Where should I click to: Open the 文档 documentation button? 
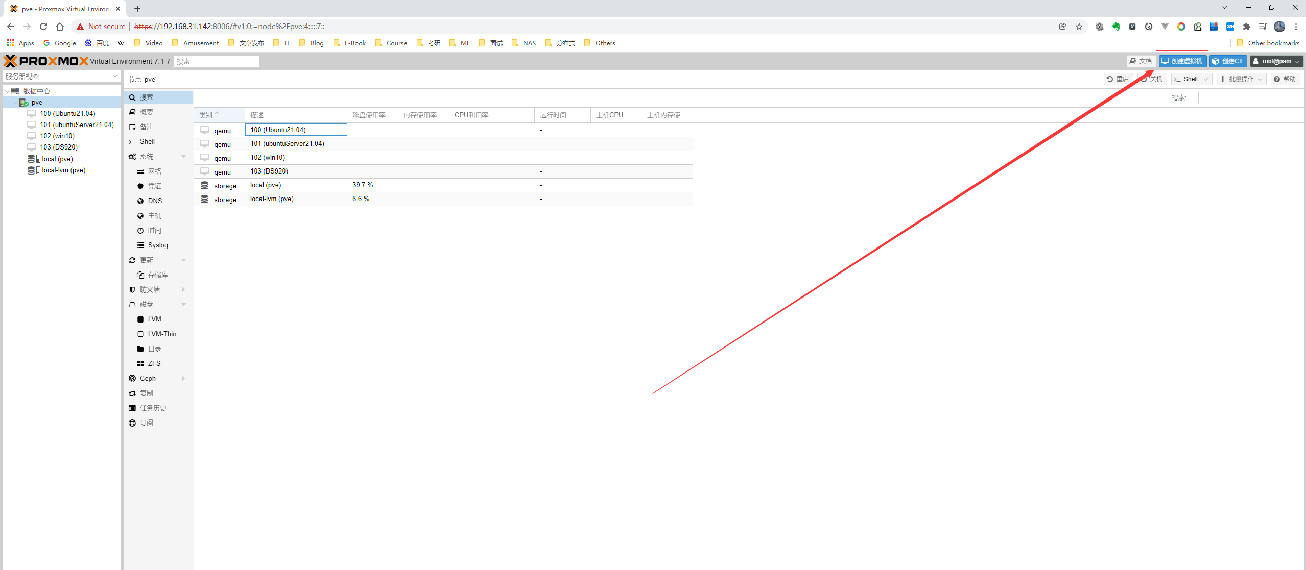1141,61
